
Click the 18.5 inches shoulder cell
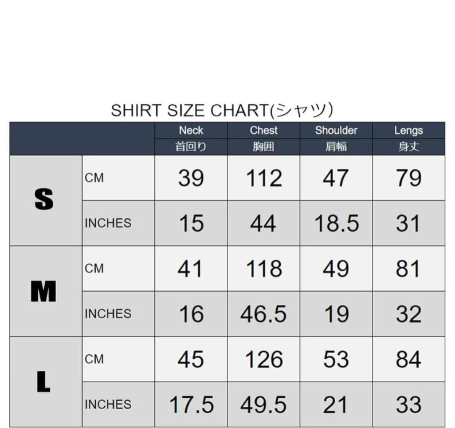click(336, 223)
